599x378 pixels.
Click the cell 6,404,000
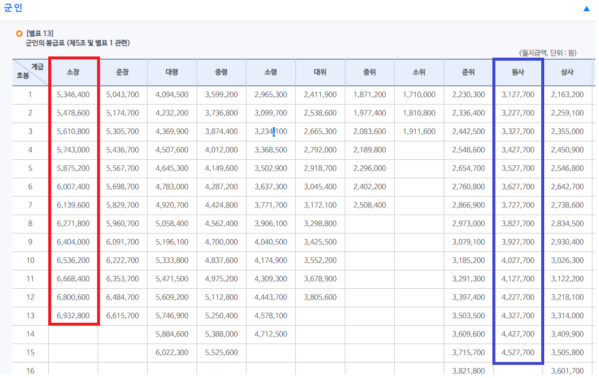pos(73,242)
